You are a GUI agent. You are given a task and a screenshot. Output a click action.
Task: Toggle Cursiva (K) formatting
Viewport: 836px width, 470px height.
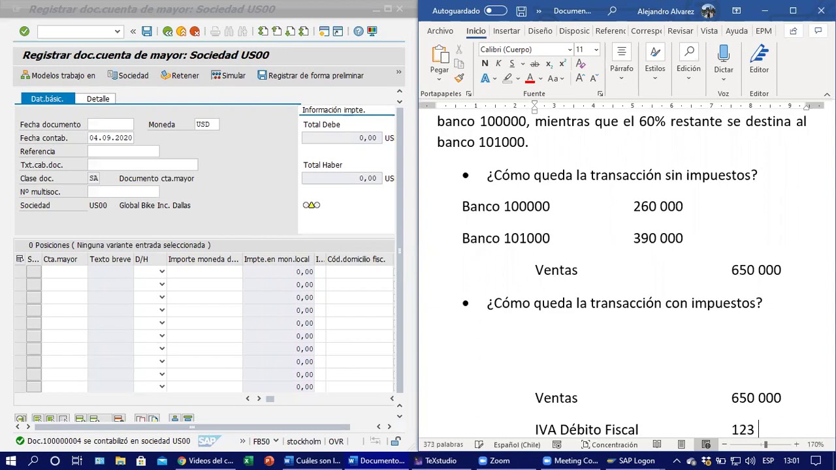(498, 64)
